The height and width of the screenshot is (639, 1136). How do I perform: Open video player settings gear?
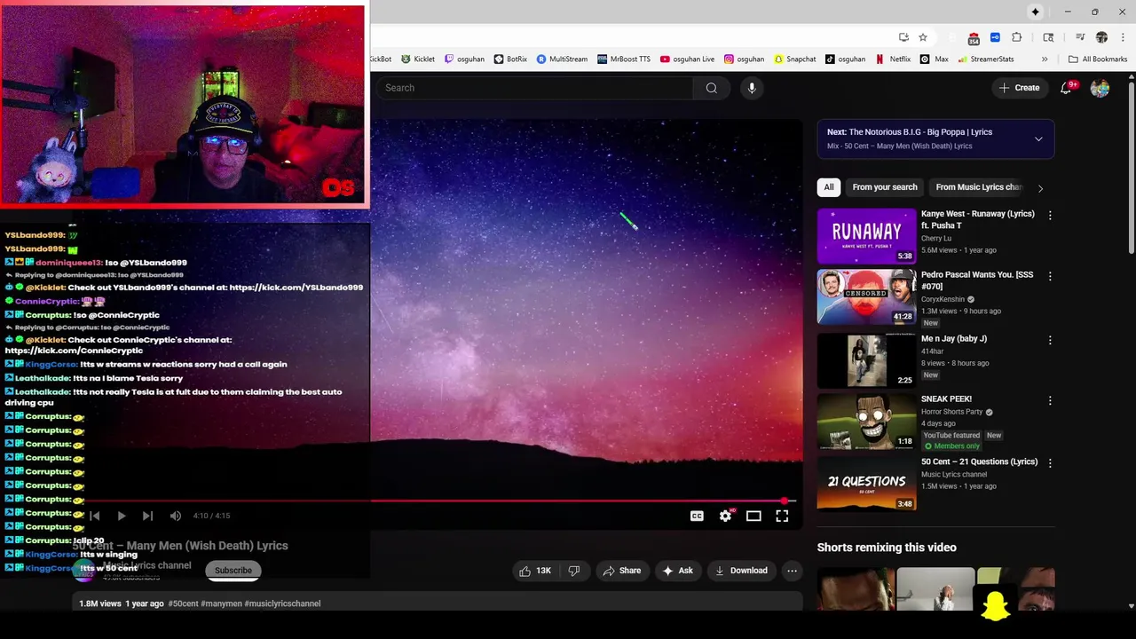coord(725,516)
